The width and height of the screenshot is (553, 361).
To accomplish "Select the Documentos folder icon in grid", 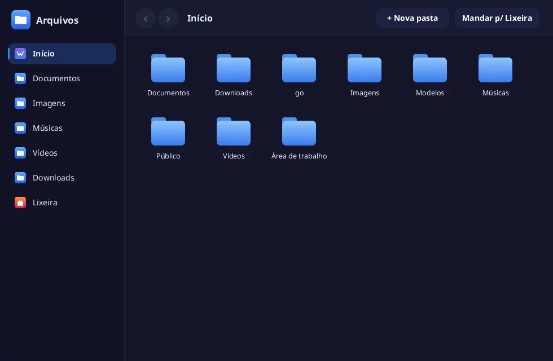I will (168, 68).
